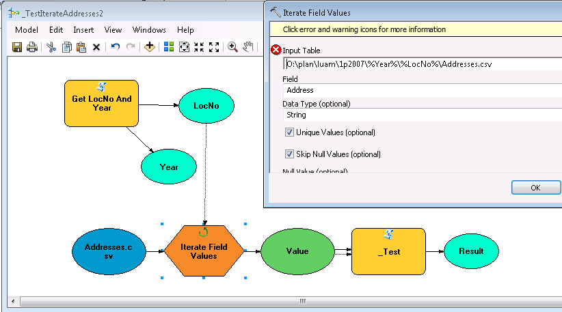Open the Insert menu
The image size is (562, 312).
pyautogui.click(x=83, y=30)
